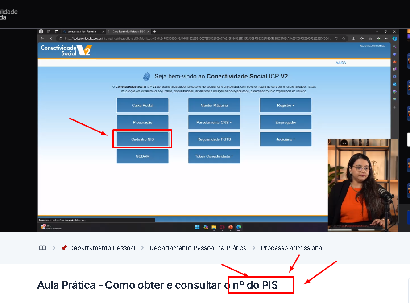Stop loading the page
The height and width of the screenshot is (303, 410).
tap(50, 38)
